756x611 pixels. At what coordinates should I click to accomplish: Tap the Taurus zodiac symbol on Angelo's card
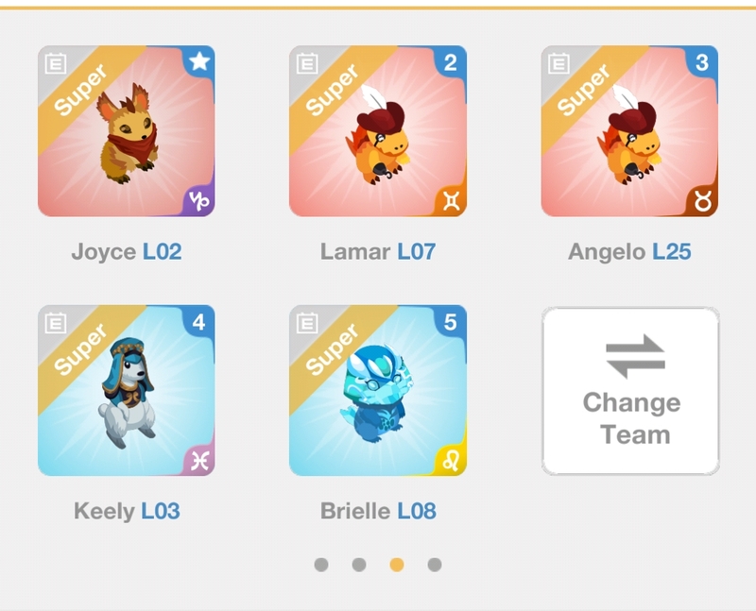coord(703,201)
